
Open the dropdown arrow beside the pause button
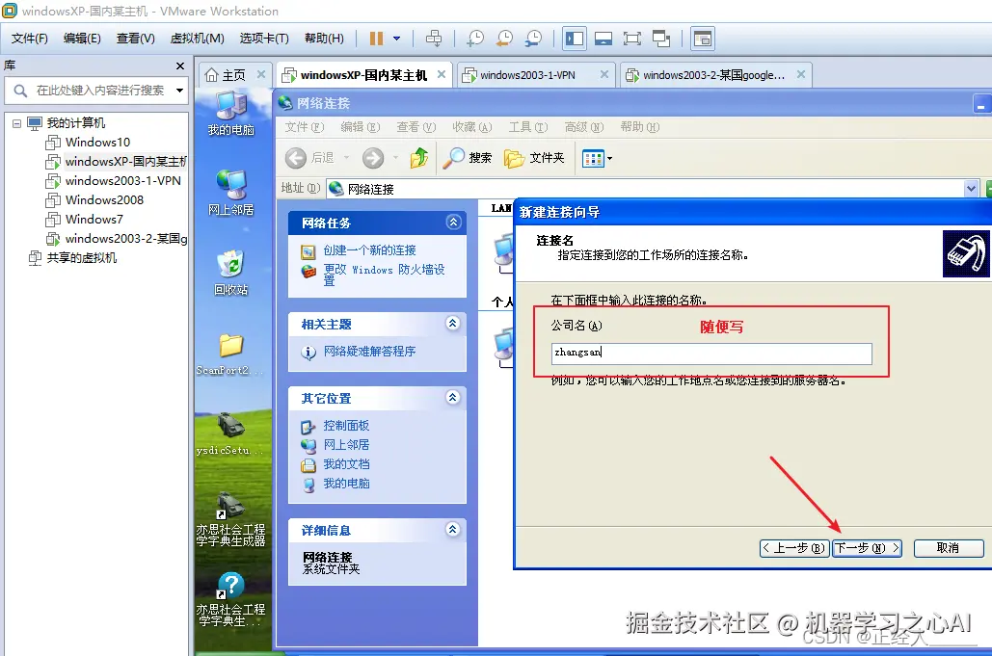coord(396,39)
